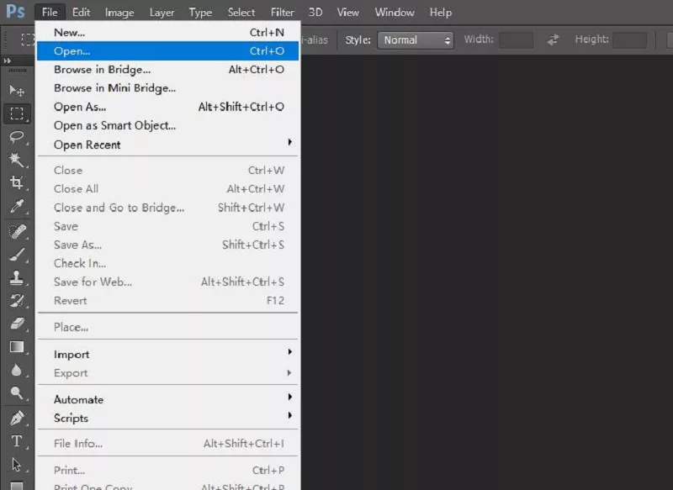Select the Move tool
The width and height of the screenshot is (673, 490).
click(17, 91)
